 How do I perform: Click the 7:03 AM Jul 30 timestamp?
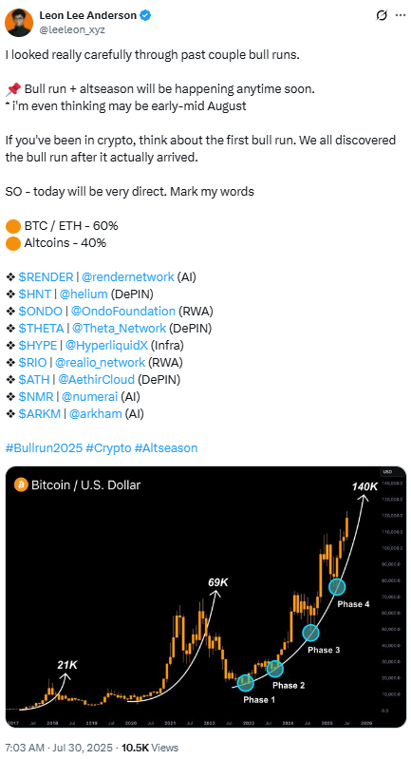(x=59, y=748)
